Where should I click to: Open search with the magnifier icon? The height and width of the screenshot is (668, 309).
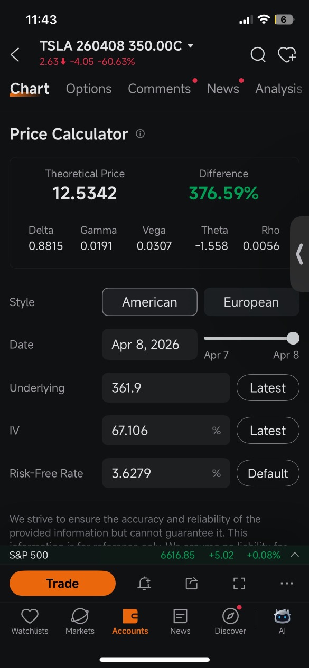point(258,54)
